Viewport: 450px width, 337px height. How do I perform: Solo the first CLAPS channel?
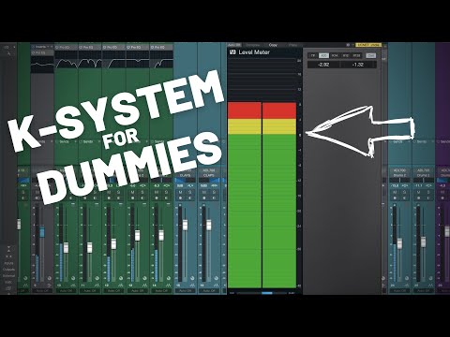pyautogui.click(x=189, y=193)
